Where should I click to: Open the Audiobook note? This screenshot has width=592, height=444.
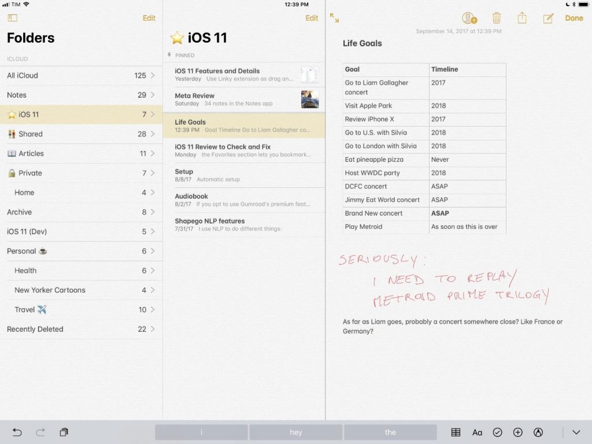pos(244,200)
